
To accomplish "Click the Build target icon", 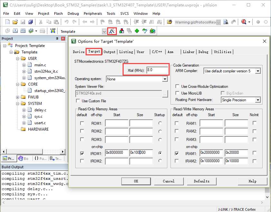I will point(15,31).
